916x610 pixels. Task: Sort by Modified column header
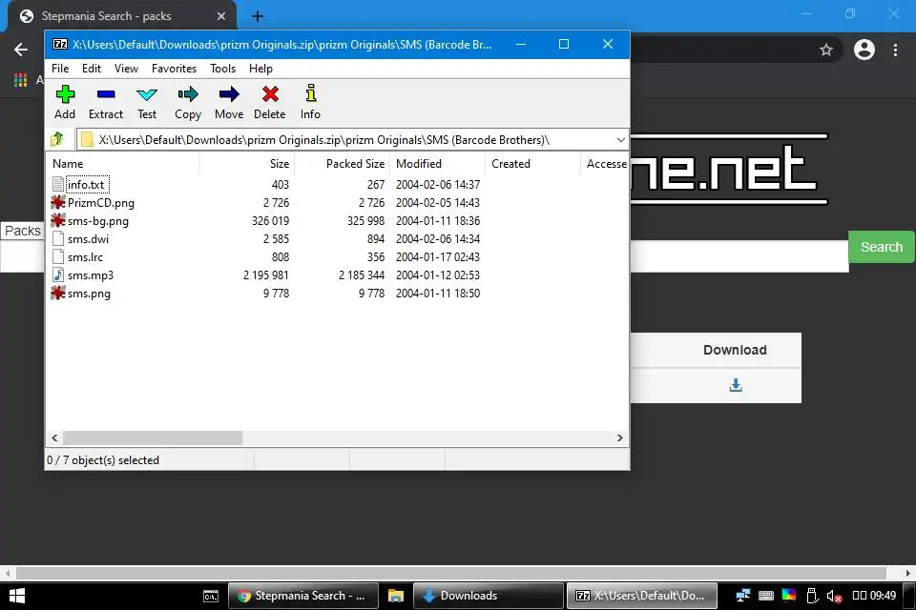pos(437,164)
